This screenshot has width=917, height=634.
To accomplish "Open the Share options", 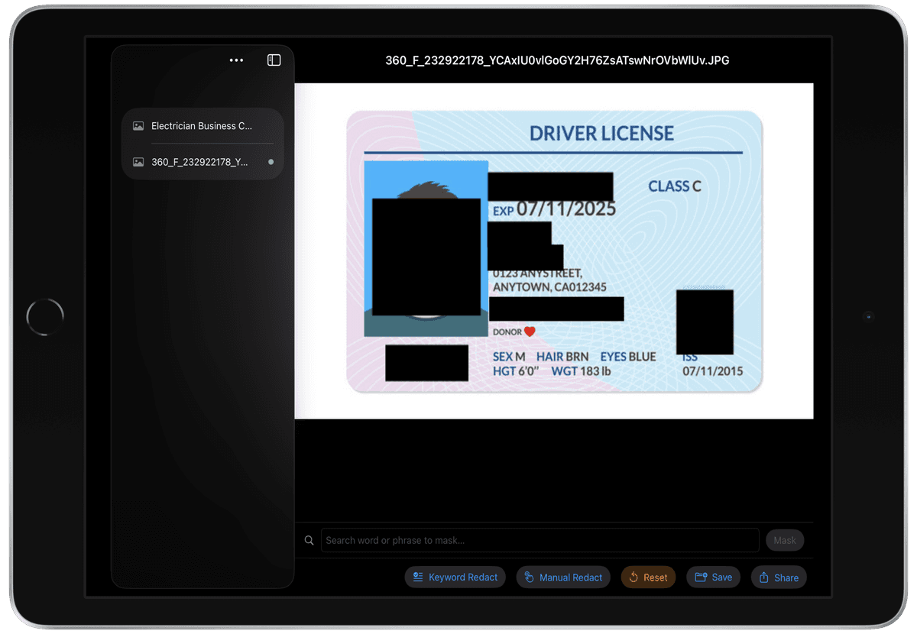I will point(779,577).
